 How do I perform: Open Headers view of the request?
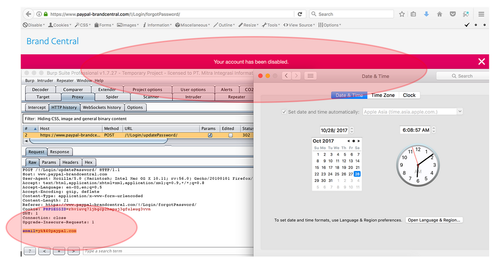pos(70,162)
